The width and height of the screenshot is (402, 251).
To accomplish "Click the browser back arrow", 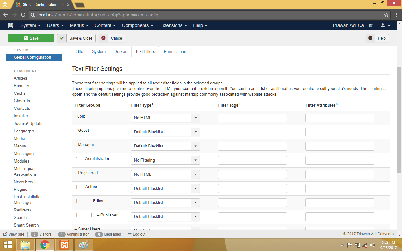I will click(6, 15).
